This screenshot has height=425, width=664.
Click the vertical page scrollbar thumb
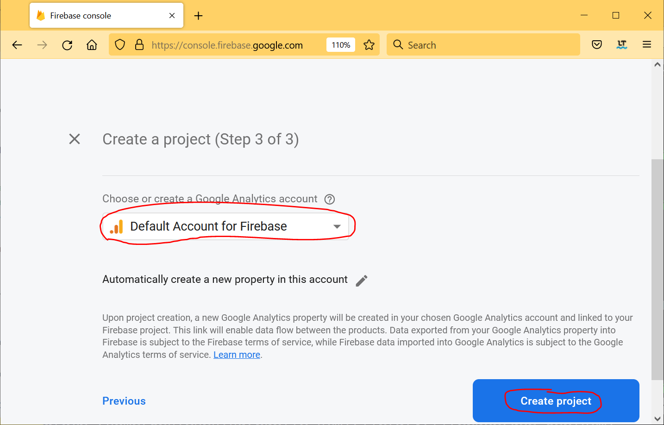(658, 269)
